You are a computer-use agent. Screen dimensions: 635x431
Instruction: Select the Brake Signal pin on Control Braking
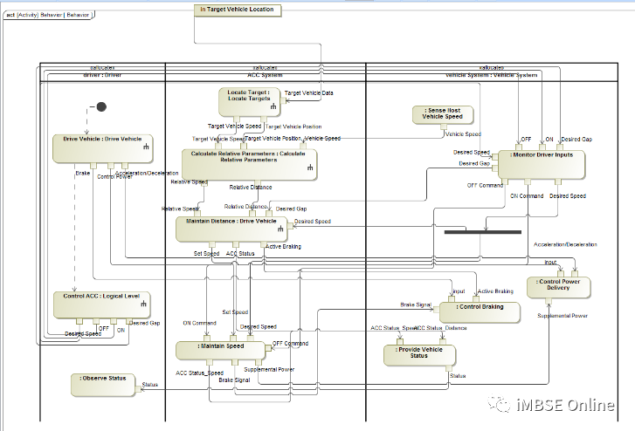(437, 310)
